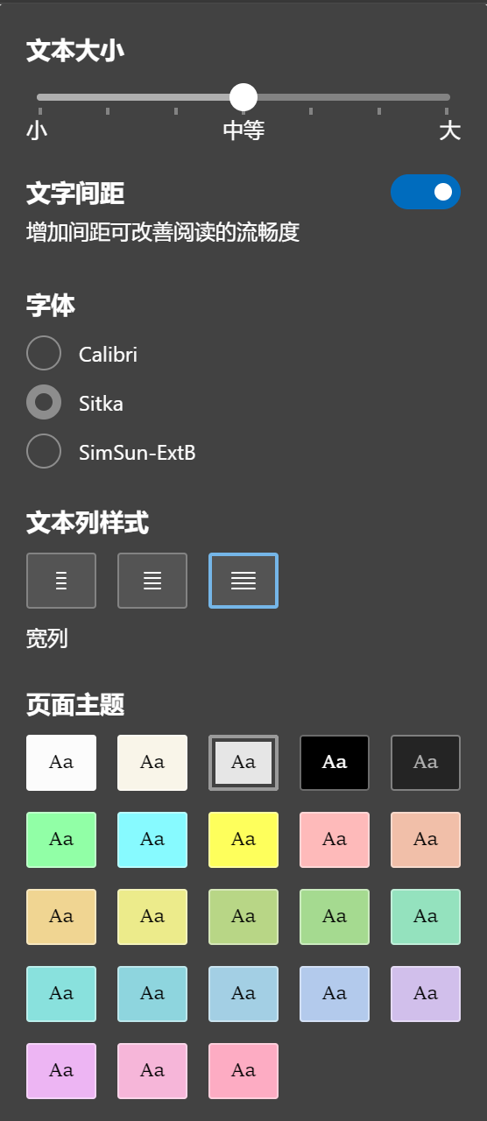Select the narrow column style icon

(61, 581)
